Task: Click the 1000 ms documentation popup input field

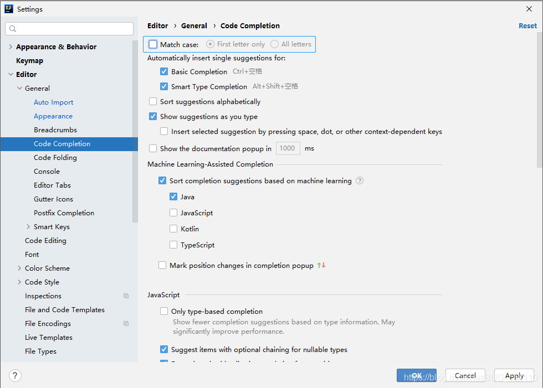Action: [x=288, y=148]
